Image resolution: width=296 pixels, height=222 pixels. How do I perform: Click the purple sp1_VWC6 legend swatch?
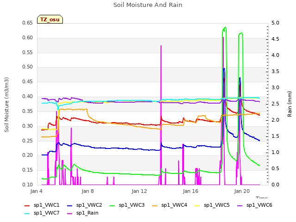click(240, 206)
